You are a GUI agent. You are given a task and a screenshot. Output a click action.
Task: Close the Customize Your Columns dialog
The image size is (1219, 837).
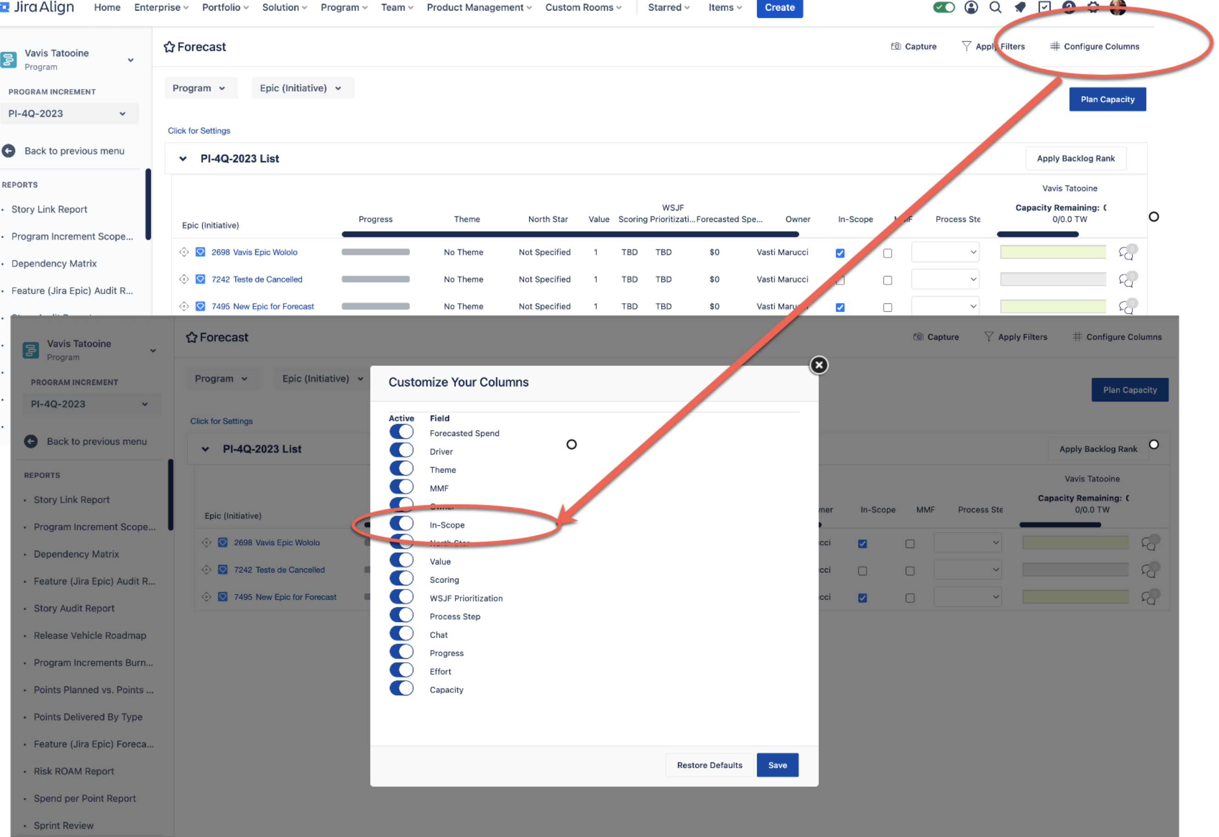coord(819,365)
